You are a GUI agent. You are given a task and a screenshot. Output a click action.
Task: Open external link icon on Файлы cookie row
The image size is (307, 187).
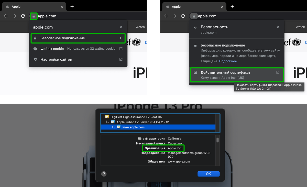(x=121, y=49)
